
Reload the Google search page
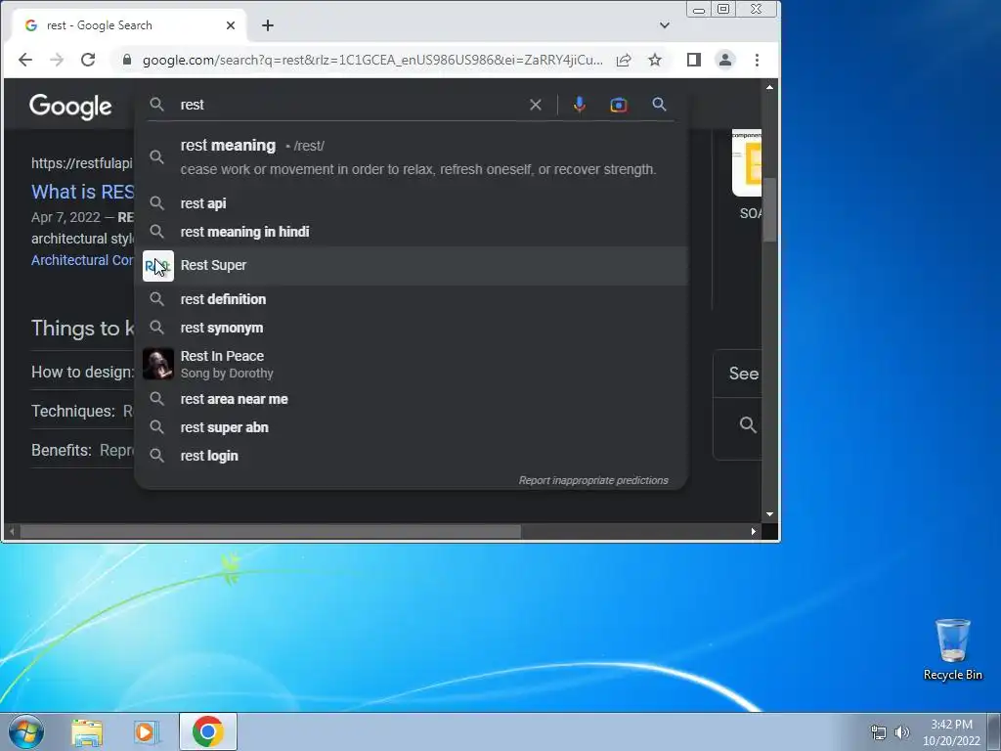point(88,60)
